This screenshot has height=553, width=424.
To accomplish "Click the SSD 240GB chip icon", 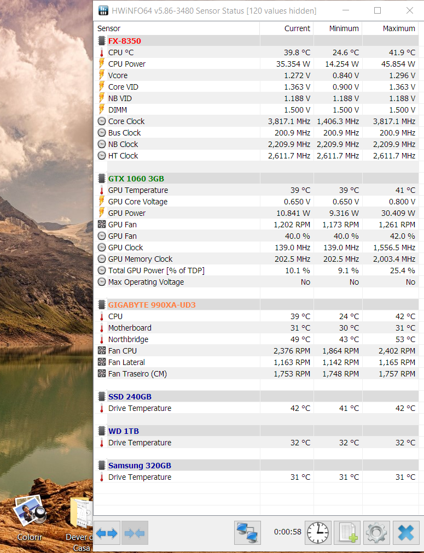I will tap(102, 396).
